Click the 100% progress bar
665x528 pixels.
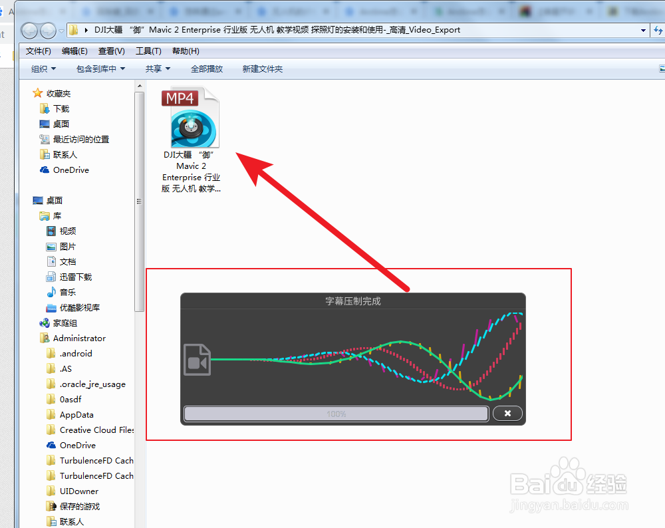coord(336,414)
